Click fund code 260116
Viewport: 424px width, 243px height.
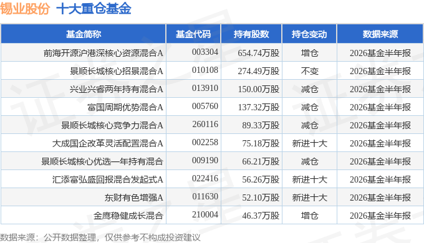tap(205, 125)
